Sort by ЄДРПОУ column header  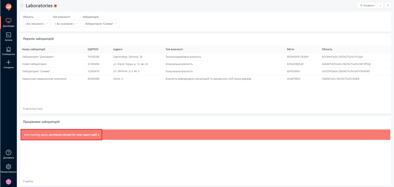(x=93, y=49)
